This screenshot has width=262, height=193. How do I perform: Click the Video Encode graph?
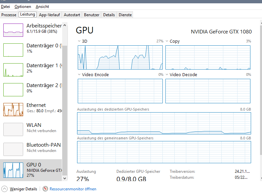coord(120,91)
